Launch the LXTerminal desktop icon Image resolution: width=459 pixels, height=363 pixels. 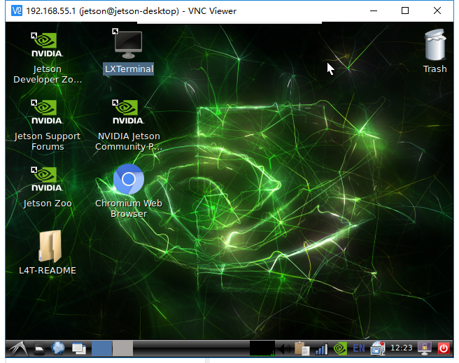[129, 52]
